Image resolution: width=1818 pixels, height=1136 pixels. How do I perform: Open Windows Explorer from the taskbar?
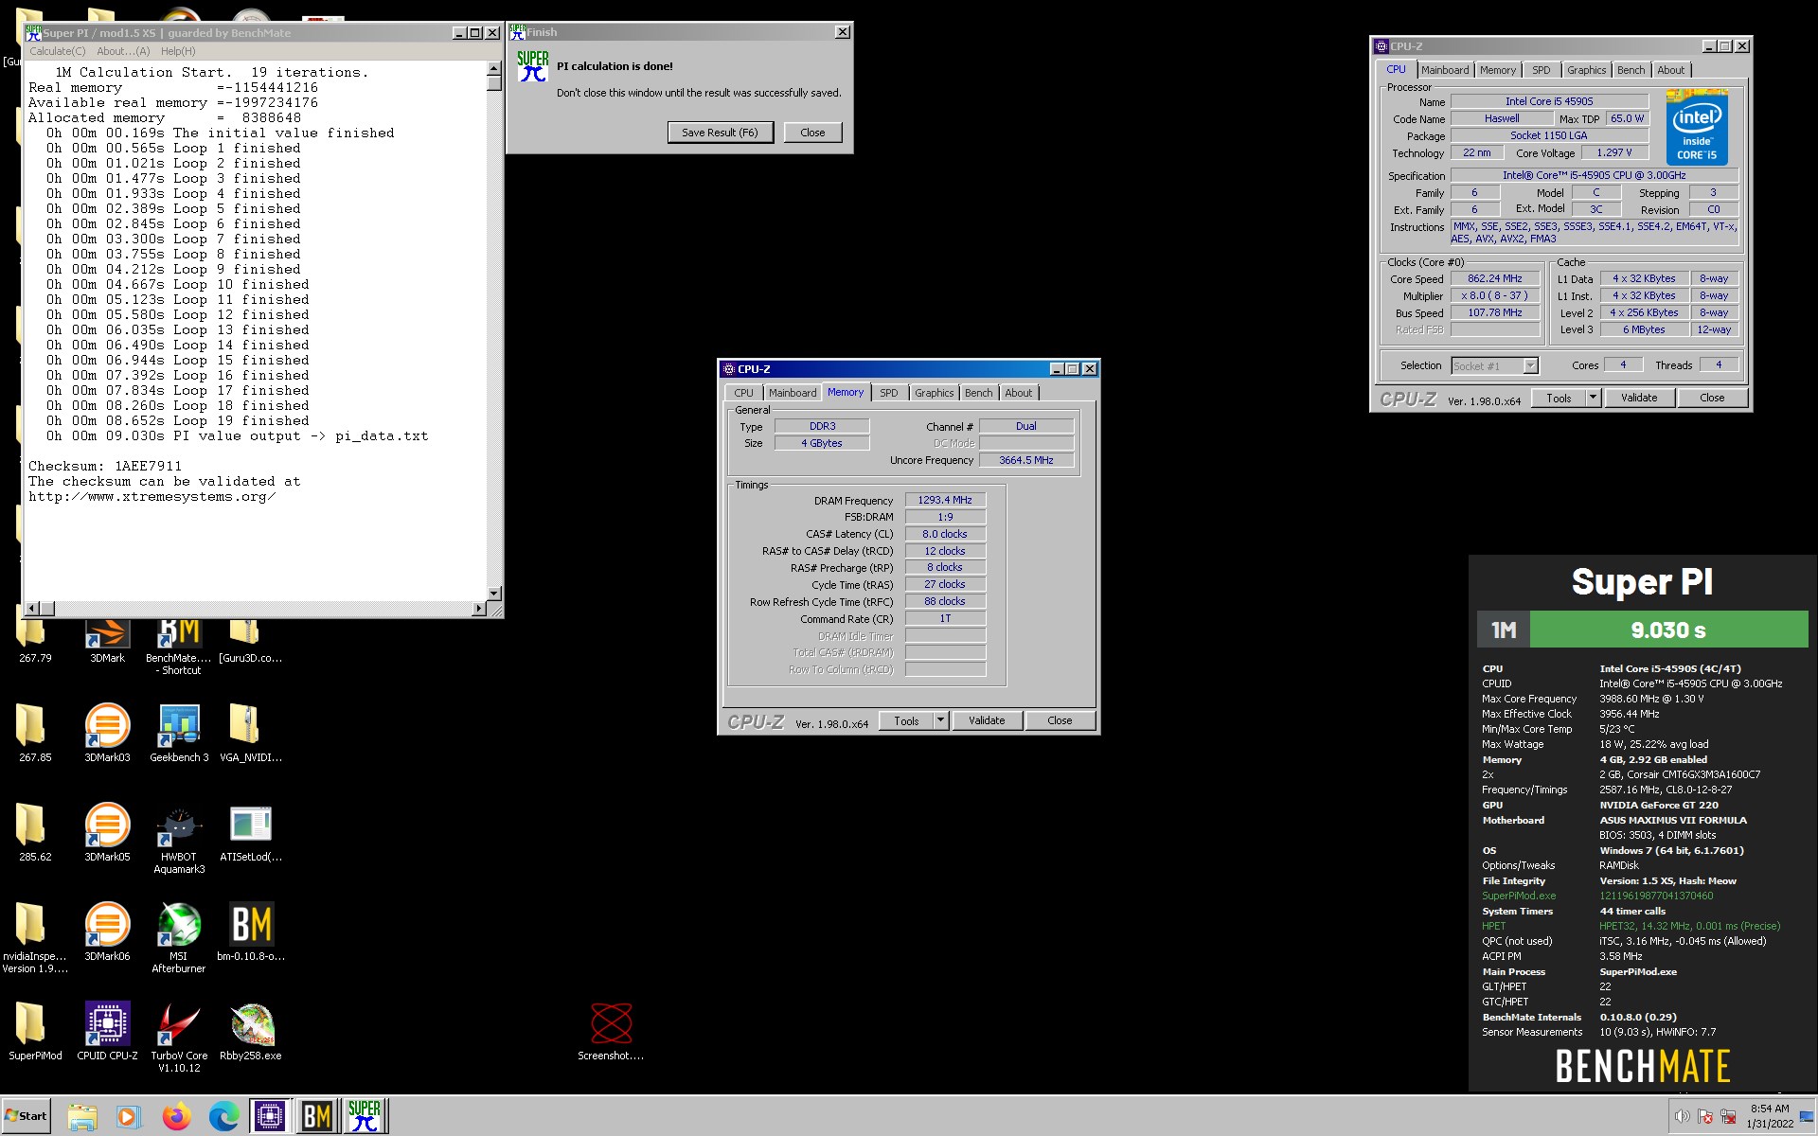coord(82,1116)
